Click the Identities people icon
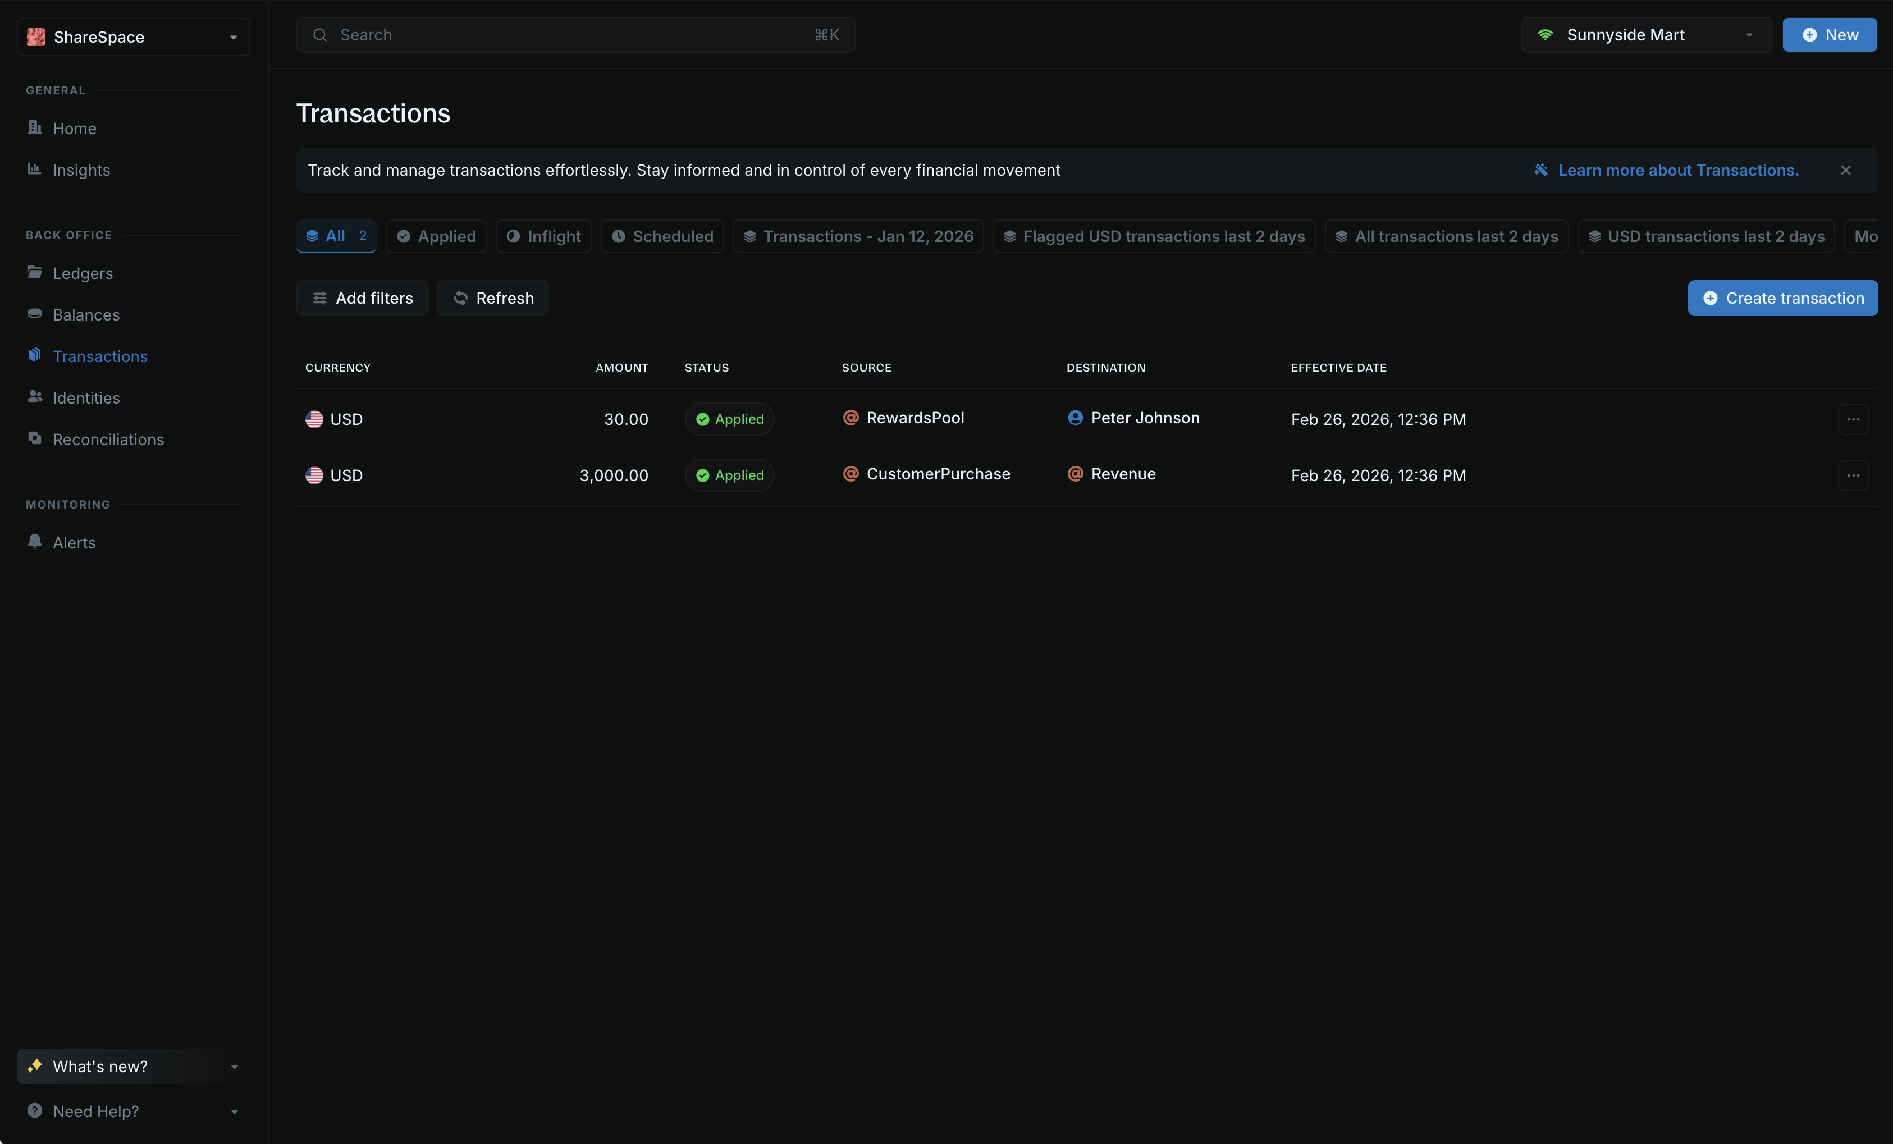The height and width of the screenshot is (1144, 1893). [x=35, y=396]
